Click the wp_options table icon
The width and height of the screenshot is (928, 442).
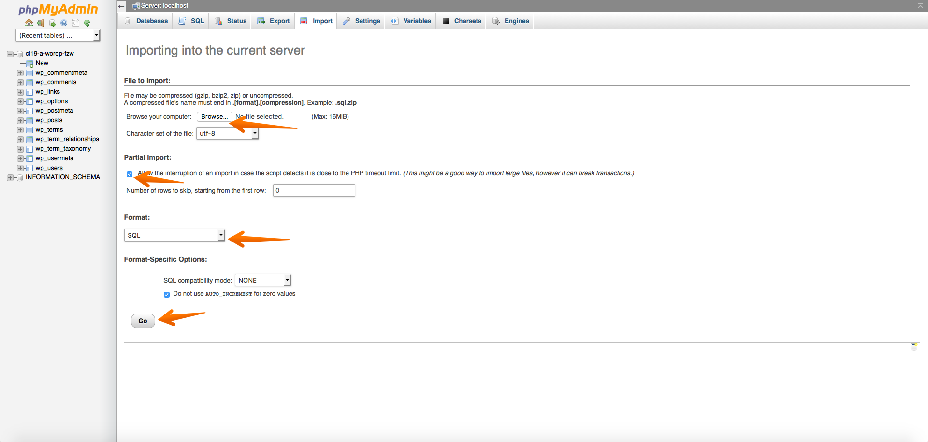point(29,101)
